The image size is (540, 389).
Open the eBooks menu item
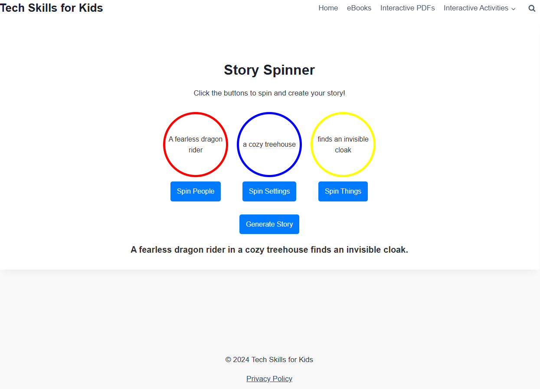[359, 8]
